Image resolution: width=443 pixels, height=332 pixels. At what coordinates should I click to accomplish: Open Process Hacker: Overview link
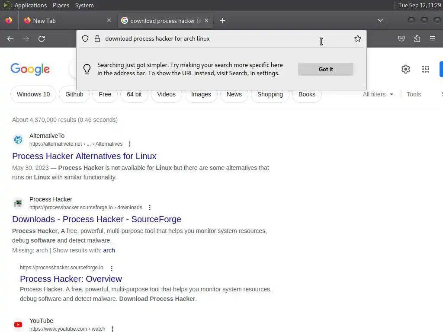click(71, 279)
